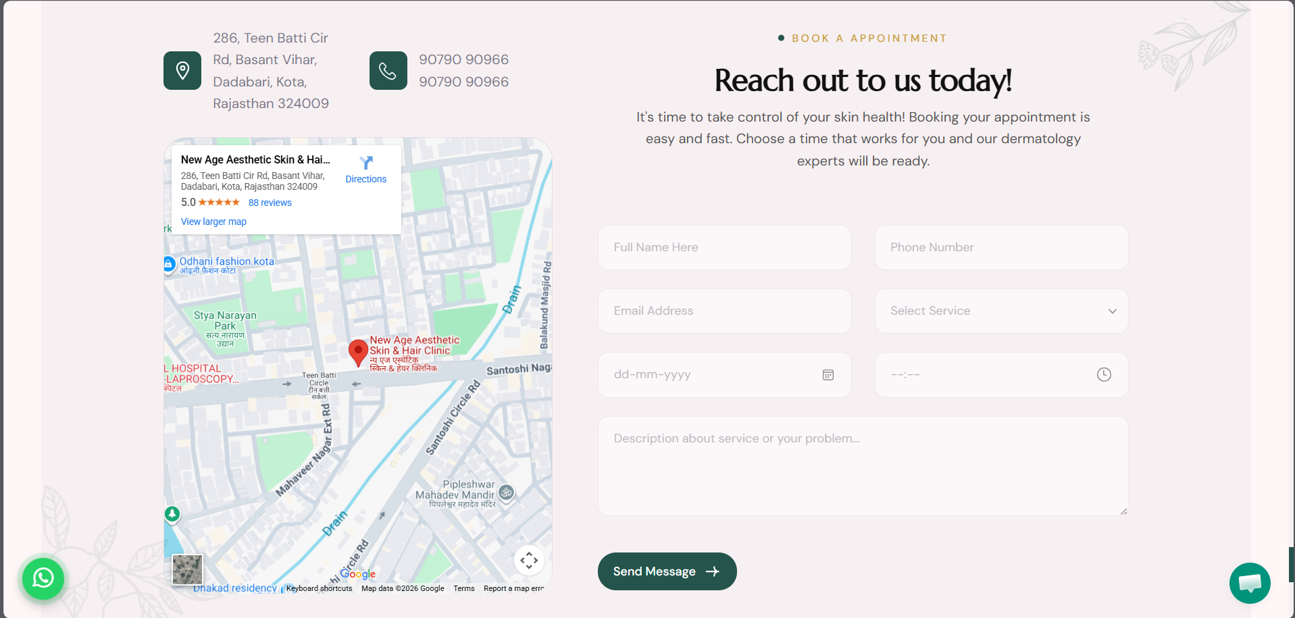Open the 88 reviews link
The height and width of the screenshot is (618, 1295).
tap(270, 203)
